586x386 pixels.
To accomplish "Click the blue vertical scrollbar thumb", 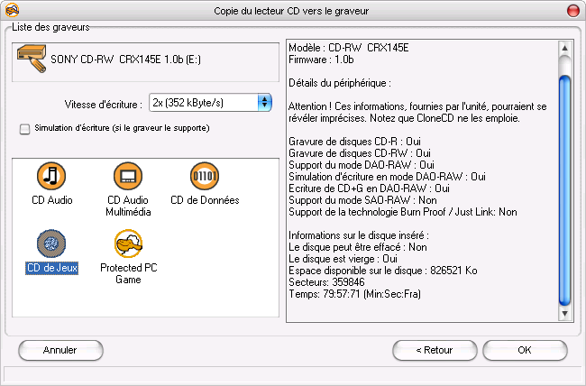I will 564,190.
